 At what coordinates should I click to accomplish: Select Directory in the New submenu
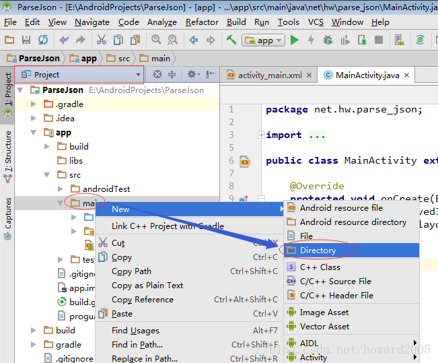coord(351,251)
